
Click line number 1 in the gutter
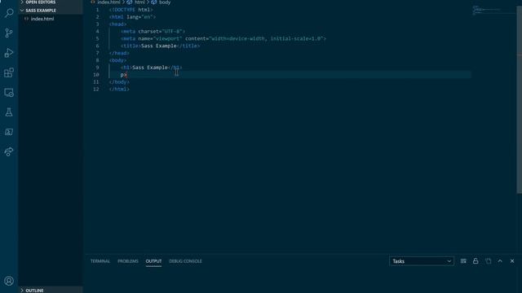click(x=98, y=10)
